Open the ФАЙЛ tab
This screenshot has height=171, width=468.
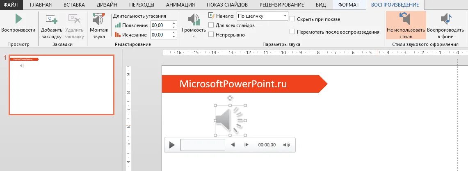(11, 5)
